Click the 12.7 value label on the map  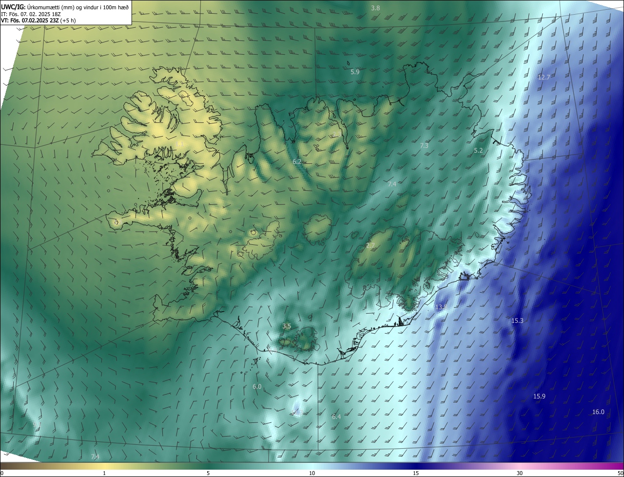(544, 77)
